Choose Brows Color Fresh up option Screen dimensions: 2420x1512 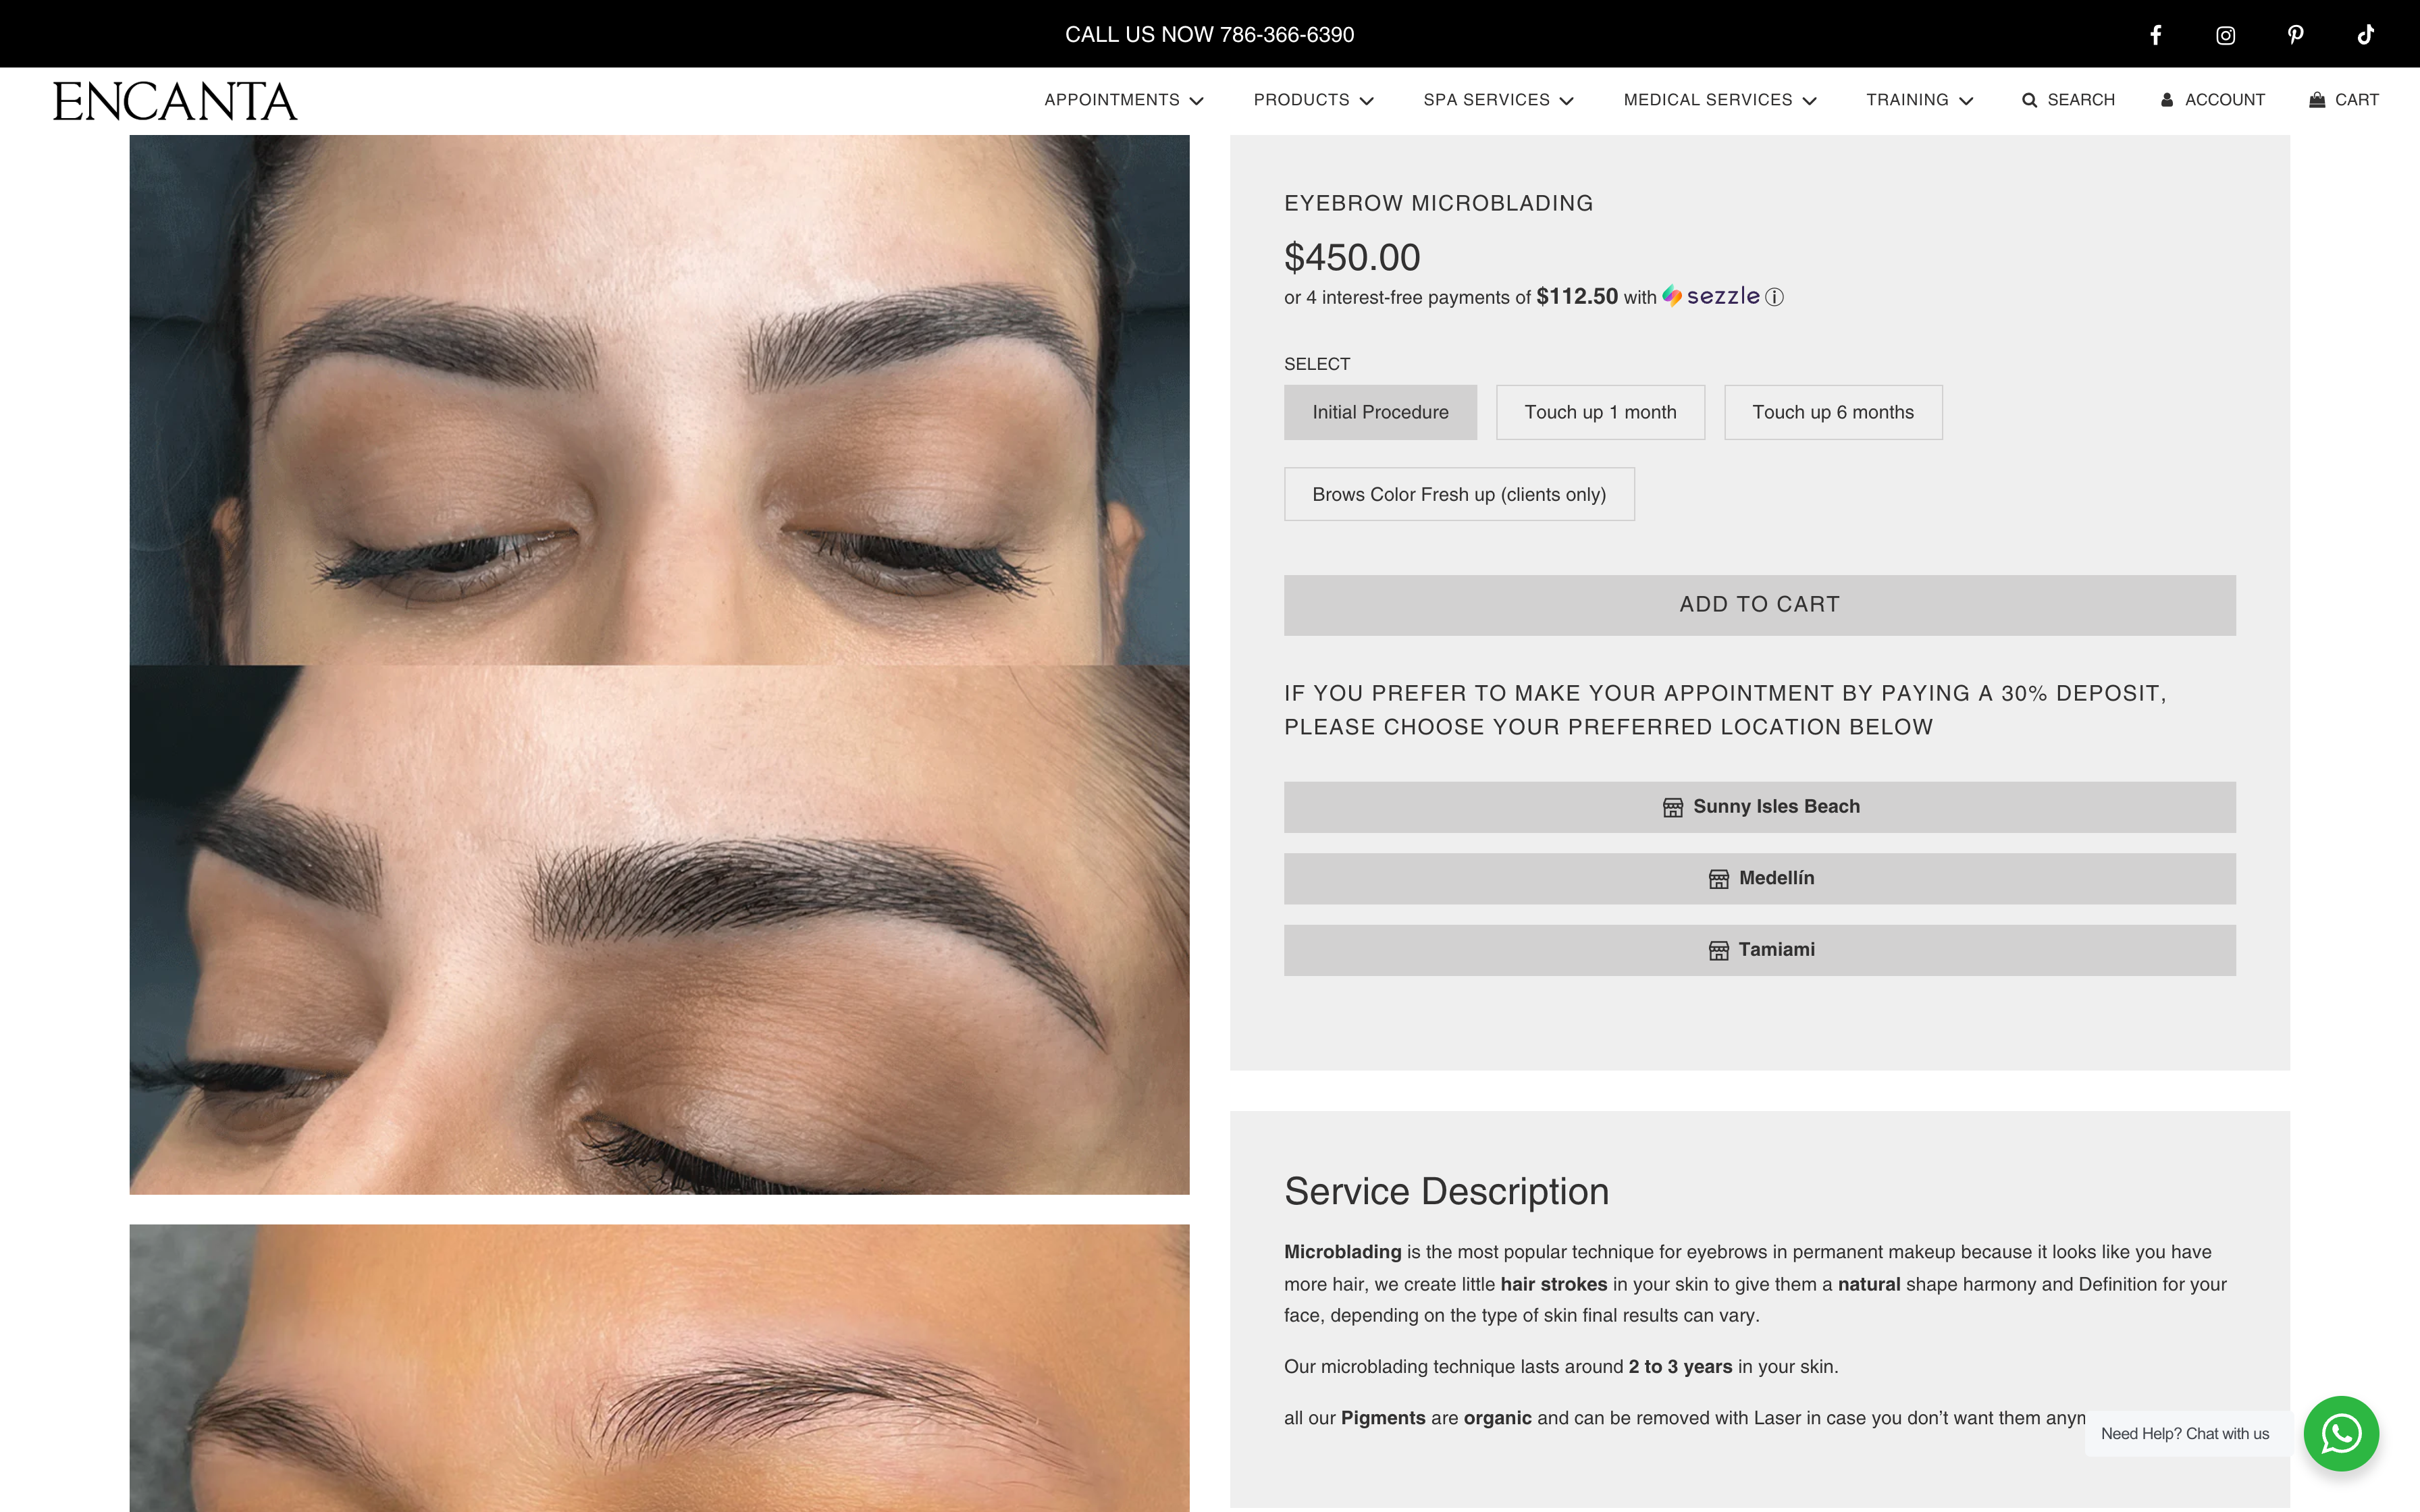pos(1458,493)
